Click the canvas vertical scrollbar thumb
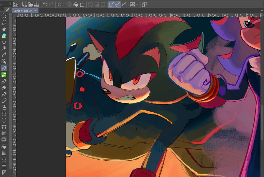264x177 pixels. point(262,122)
